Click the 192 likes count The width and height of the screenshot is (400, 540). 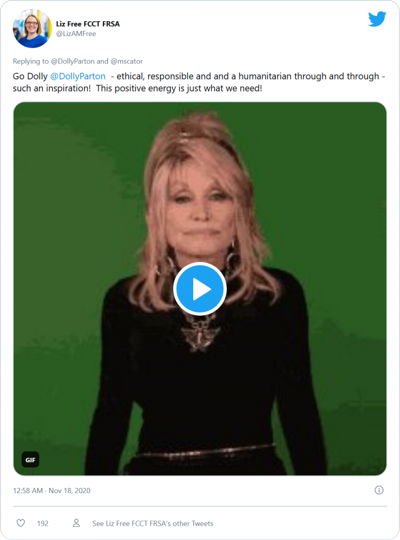pos(43,523)
